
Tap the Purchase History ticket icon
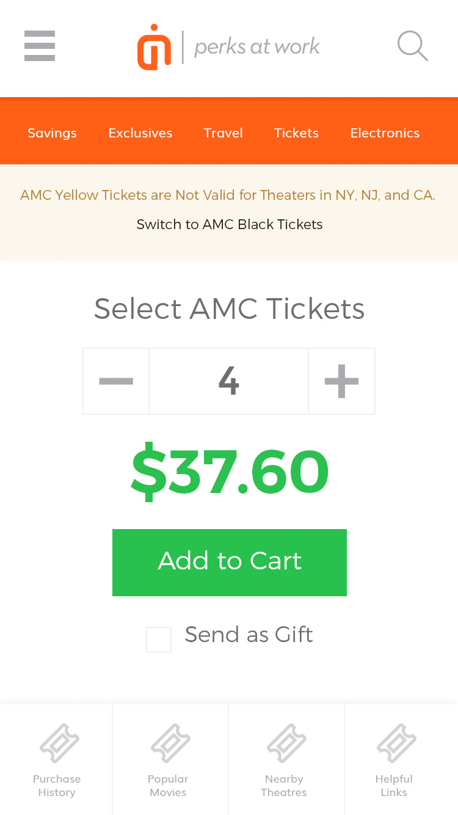tap(59, 743)
